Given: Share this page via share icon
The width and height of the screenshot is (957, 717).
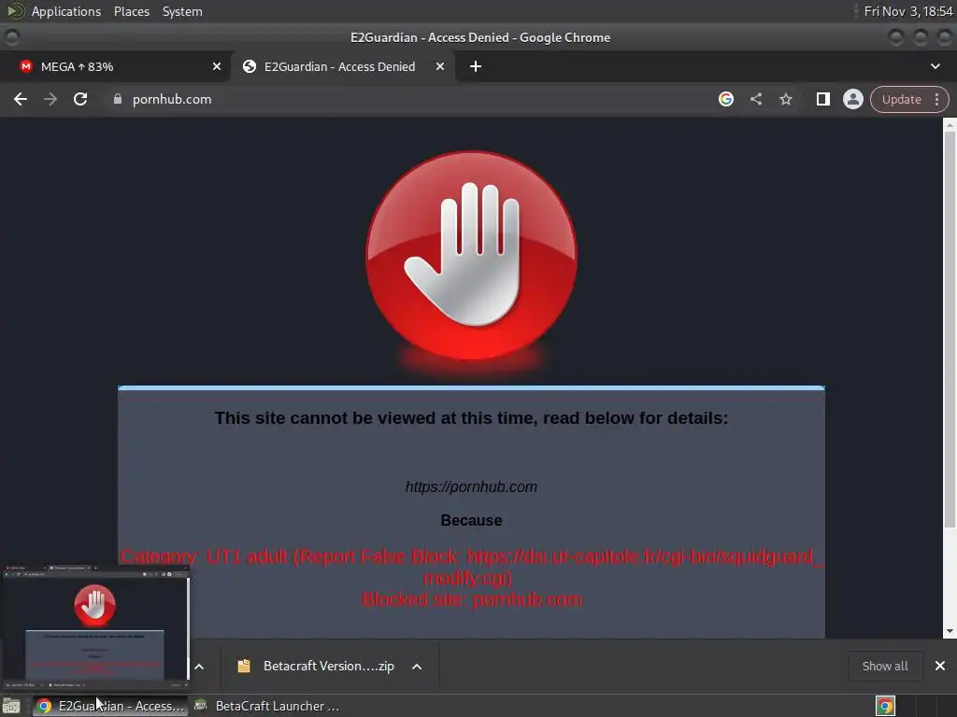Looking at the screenshot, I should click(755, 99).
